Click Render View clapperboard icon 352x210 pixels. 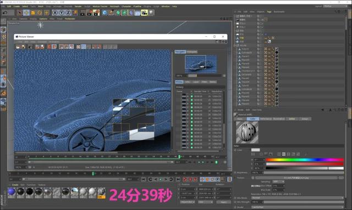coord(82,13)
